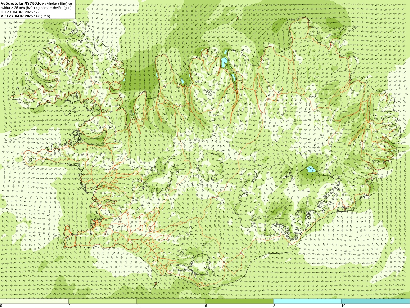This screenshot has height=308, width=410.
Task: Click the legend scale label '6'
Action: pos(206,306)
